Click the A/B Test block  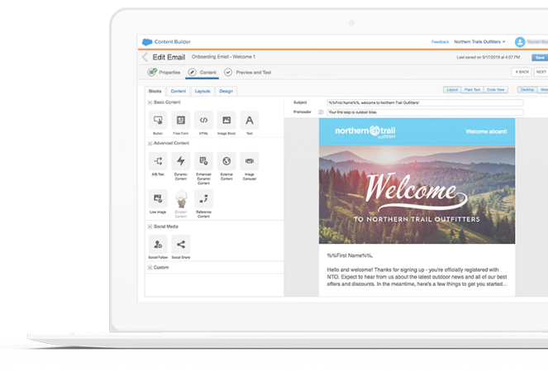157,161
